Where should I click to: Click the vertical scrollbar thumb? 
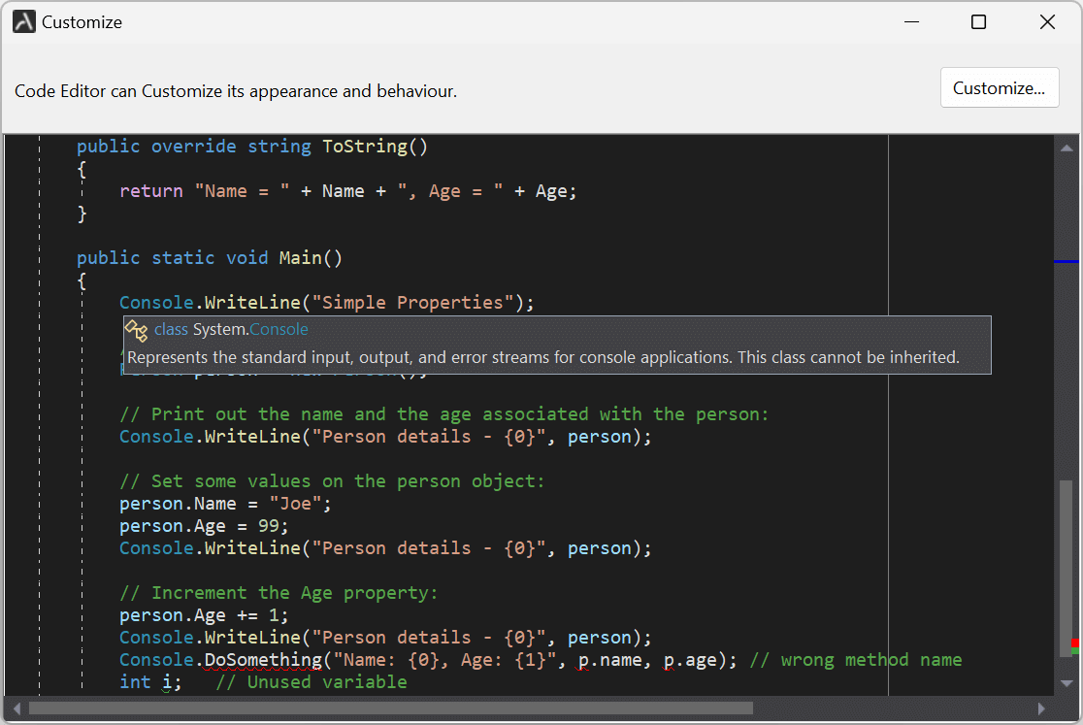coord(1067,568)
